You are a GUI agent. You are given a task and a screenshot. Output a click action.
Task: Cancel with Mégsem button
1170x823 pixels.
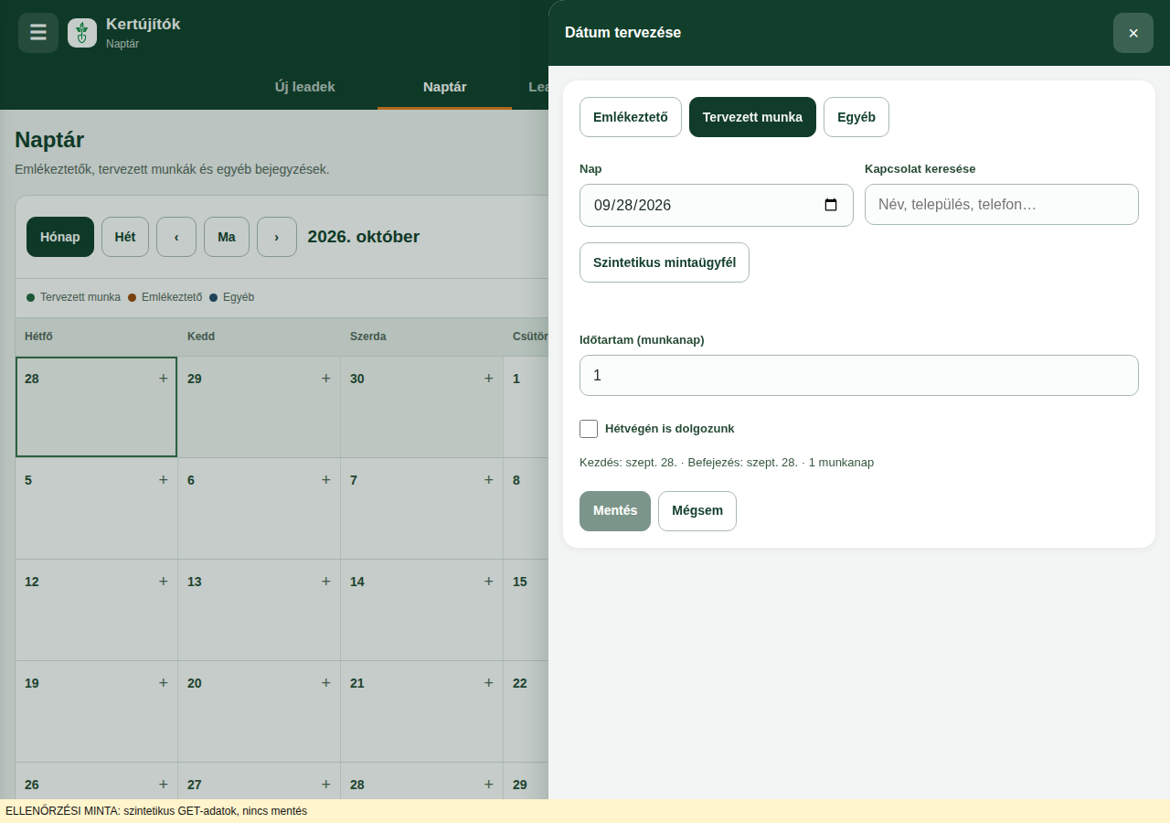click(697, 511)
